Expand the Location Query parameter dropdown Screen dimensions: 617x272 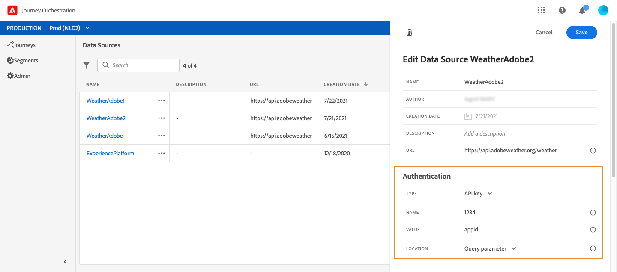point(490,248)
